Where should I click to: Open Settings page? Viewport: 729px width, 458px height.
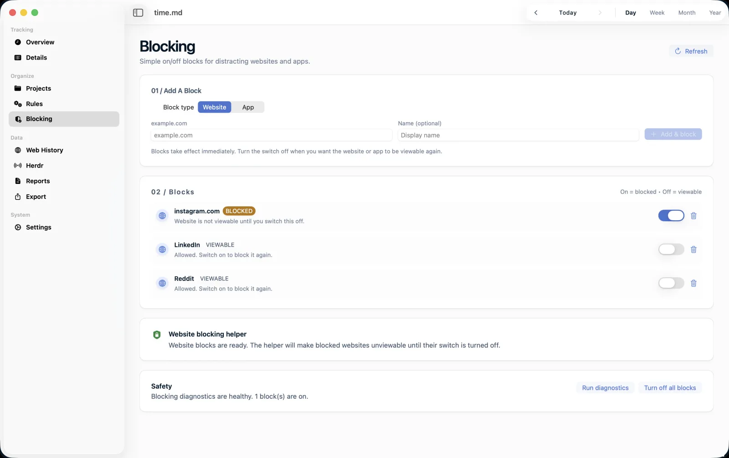[64, 227]
